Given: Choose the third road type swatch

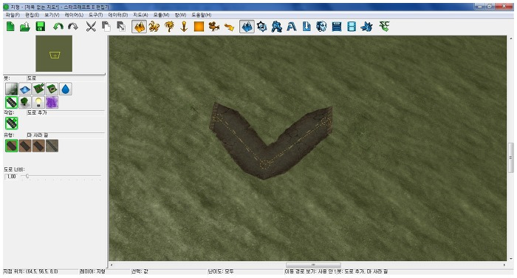Looking at the screenshot, I should [x=38, y=146].
